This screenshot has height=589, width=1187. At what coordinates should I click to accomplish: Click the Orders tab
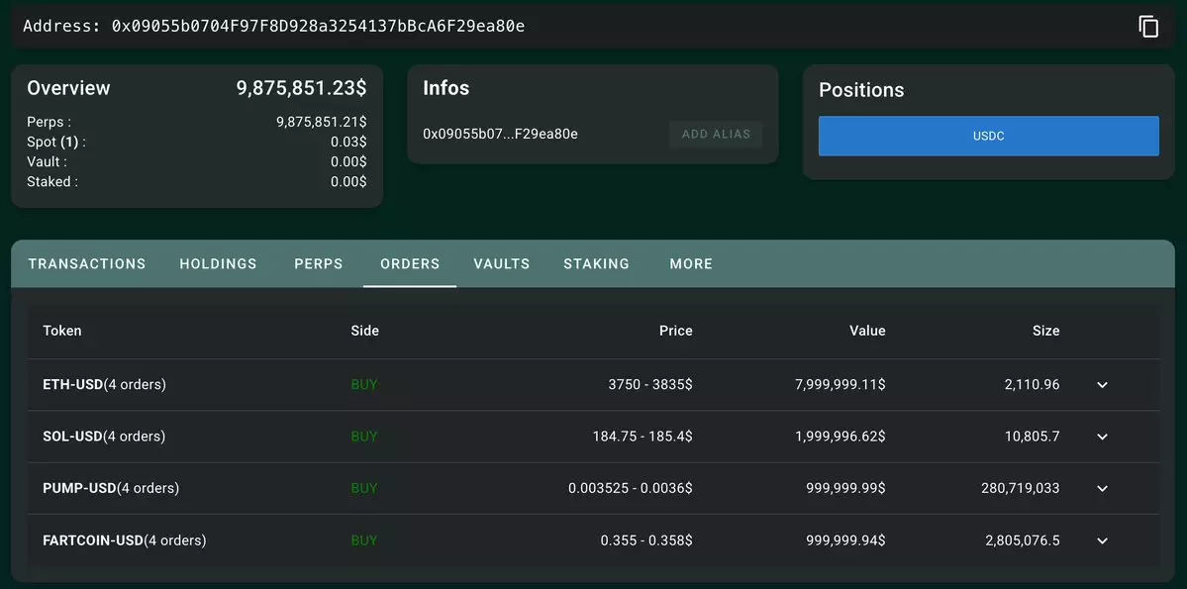410,264
